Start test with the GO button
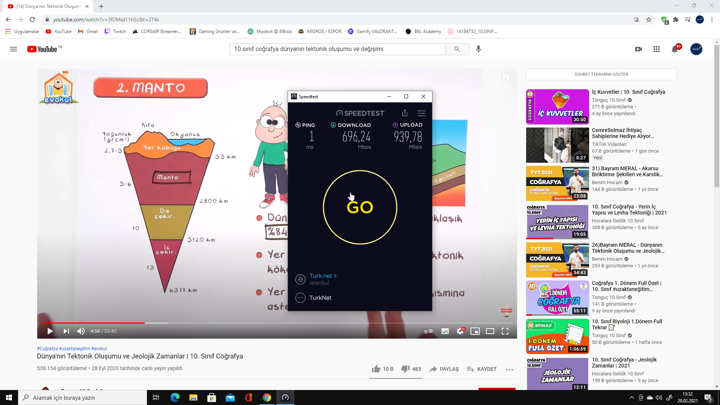The image size is (720, 405). pos(360,207)
